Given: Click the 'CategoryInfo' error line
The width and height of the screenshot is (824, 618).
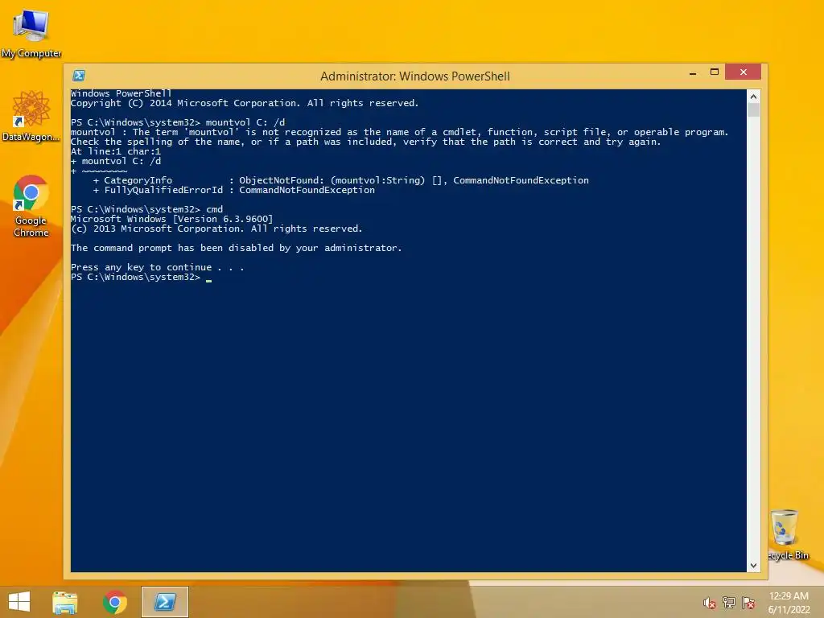Looking at the screenshot, I should click(x=340, y=180).
